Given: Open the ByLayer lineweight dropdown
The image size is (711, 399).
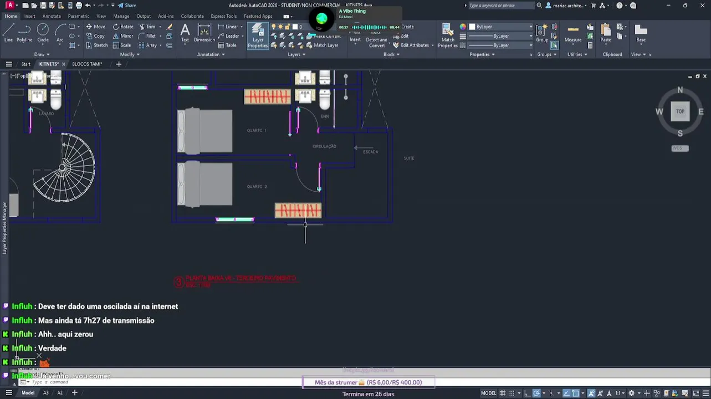Looking at the screenshot, I should click(500, 36).
